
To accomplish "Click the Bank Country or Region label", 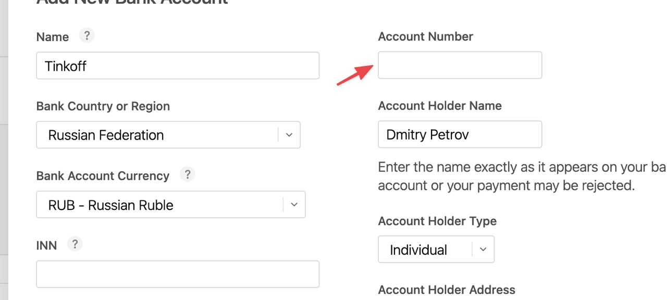I will [103, 106].
